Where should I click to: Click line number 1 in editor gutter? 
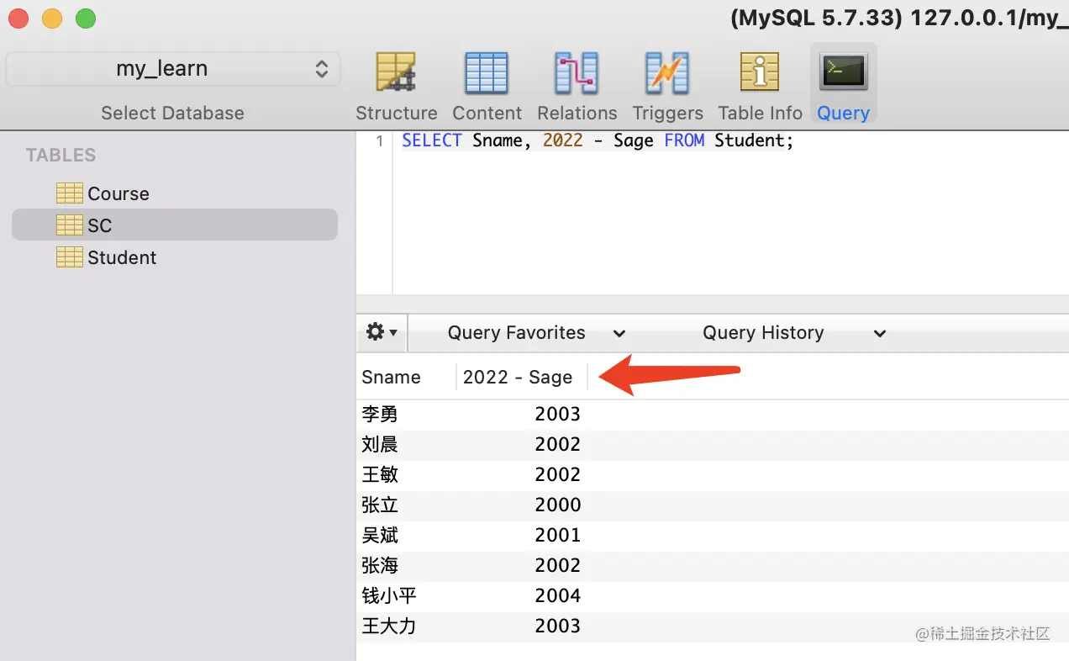(x=380, y=141)
